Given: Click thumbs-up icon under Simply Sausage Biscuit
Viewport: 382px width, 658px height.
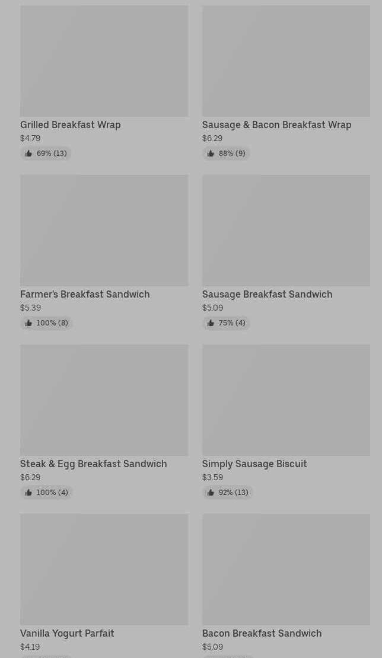Looking at the screenshot, I should pyautogui.click(x=211, y=493).
